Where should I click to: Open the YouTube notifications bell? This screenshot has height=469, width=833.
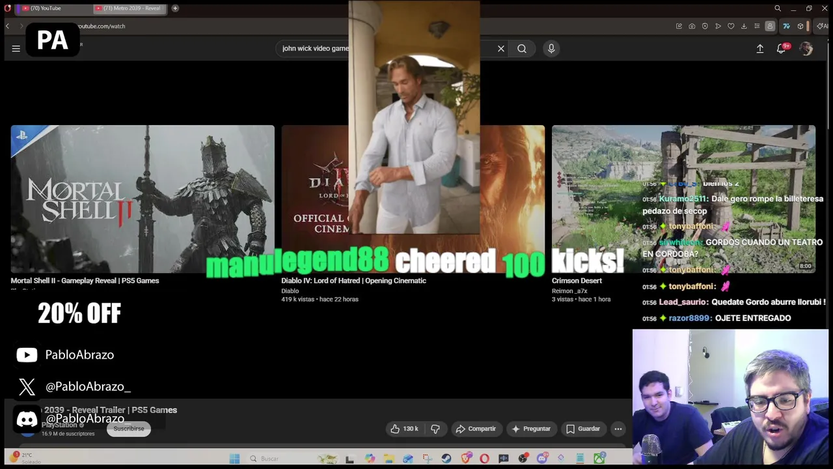(782, 48)
